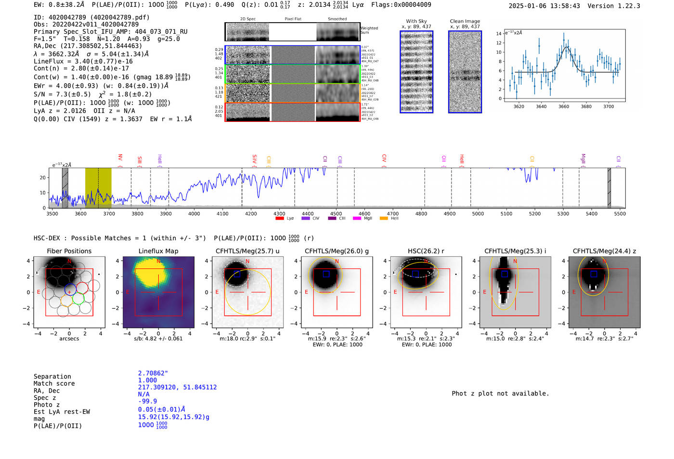Click the With Sky cutout image
674x459 pixels.
pos(416,72)
